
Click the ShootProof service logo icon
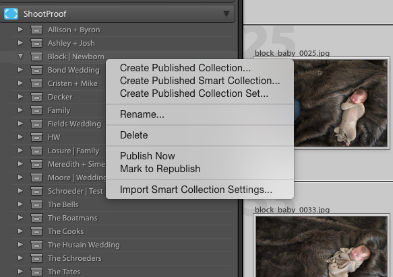coord(11,13)
